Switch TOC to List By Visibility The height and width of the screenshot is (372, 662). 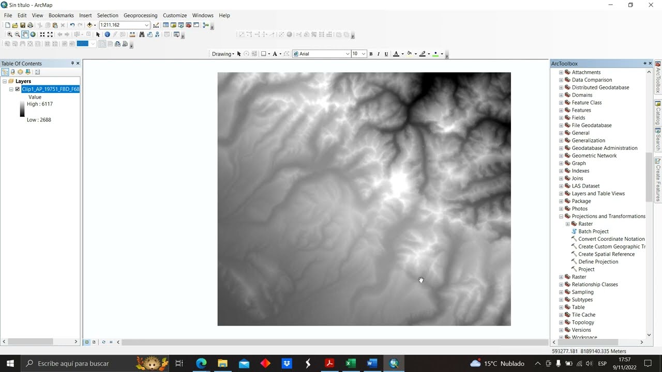click(x=20, y=72)
